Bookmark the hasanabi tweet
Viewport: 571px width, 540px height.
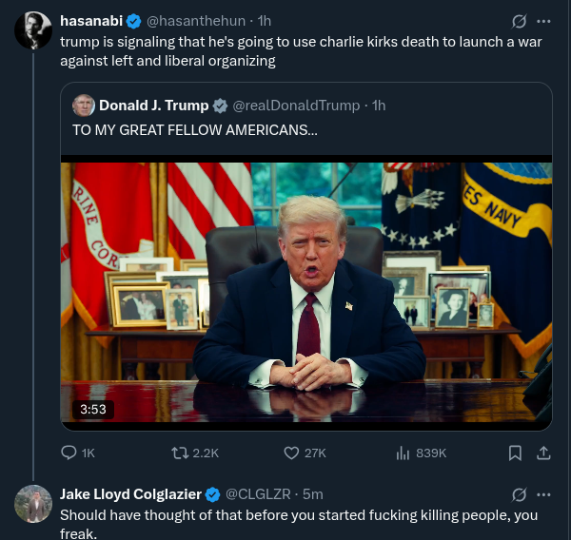tap(515, 453)
